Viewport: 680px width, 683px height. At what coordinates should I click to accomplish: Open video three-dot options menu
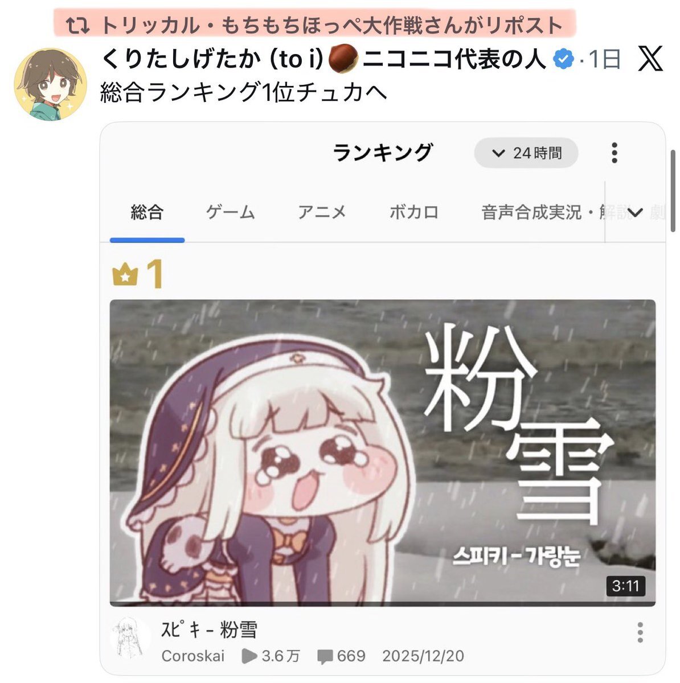640,632
